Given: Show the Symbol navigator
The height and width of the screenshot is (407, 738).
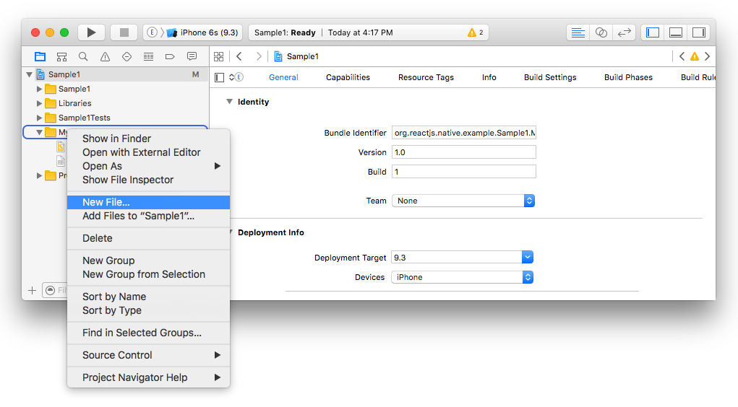Looking at the screenshot, I should click(61, 56).
